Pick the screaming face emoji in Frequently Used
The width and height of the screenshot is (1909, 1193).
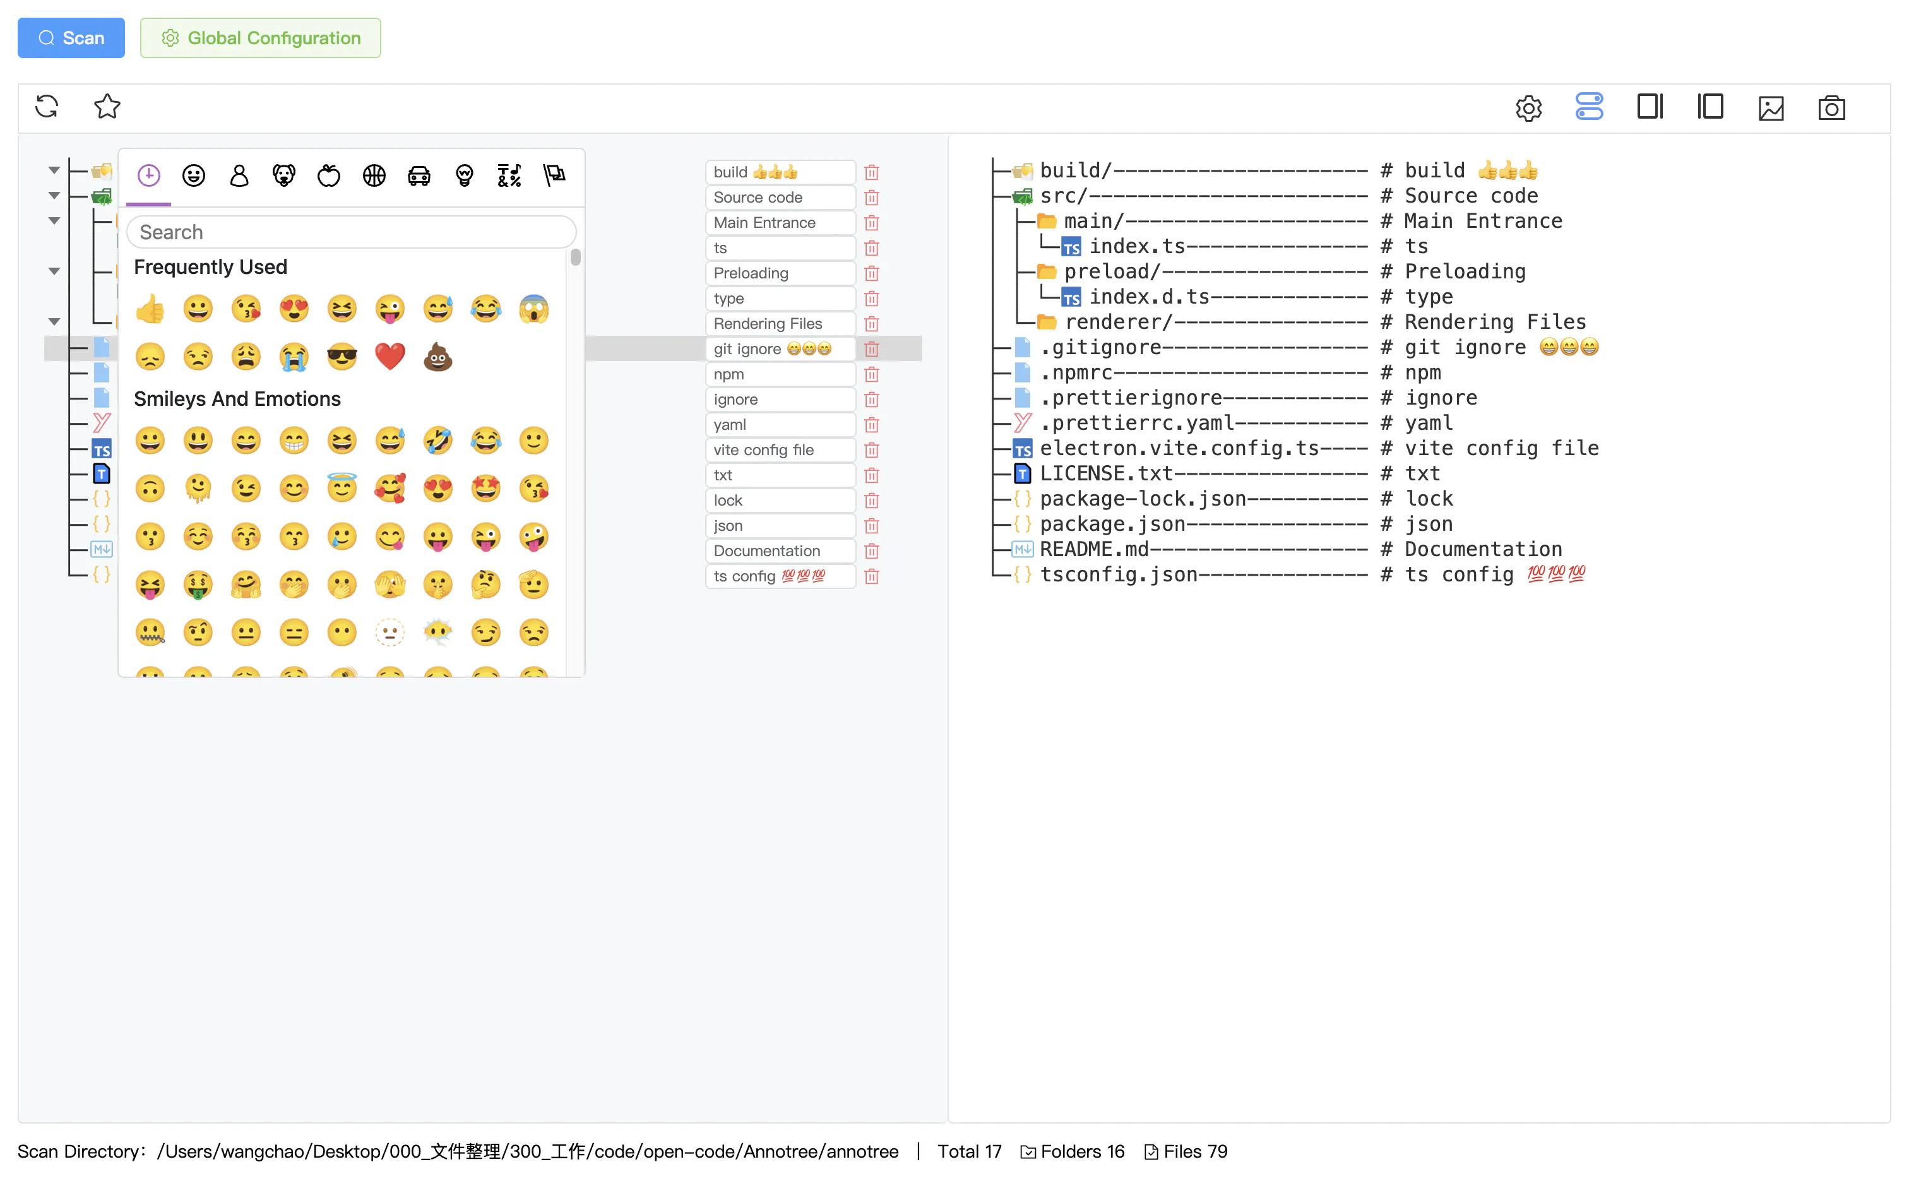pyautogui.click(x=534, y=309)
